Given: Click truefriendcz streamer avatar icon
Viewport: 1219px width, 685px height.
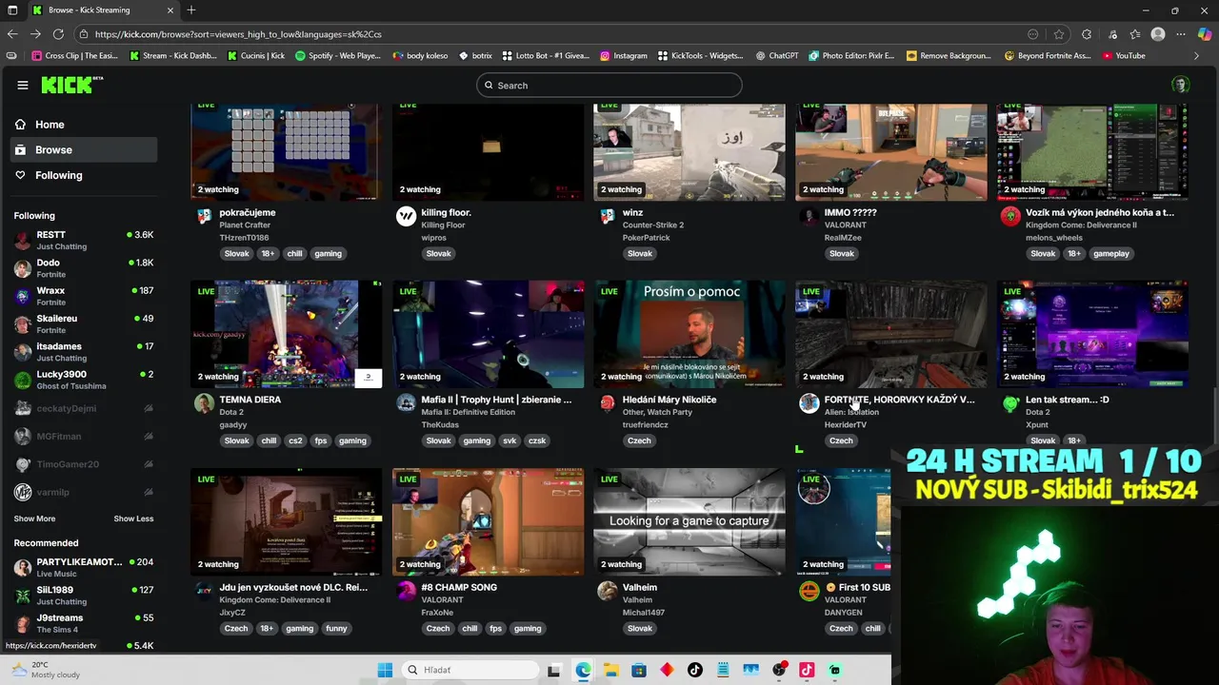Looking at the screenshot, I should 608,403.
